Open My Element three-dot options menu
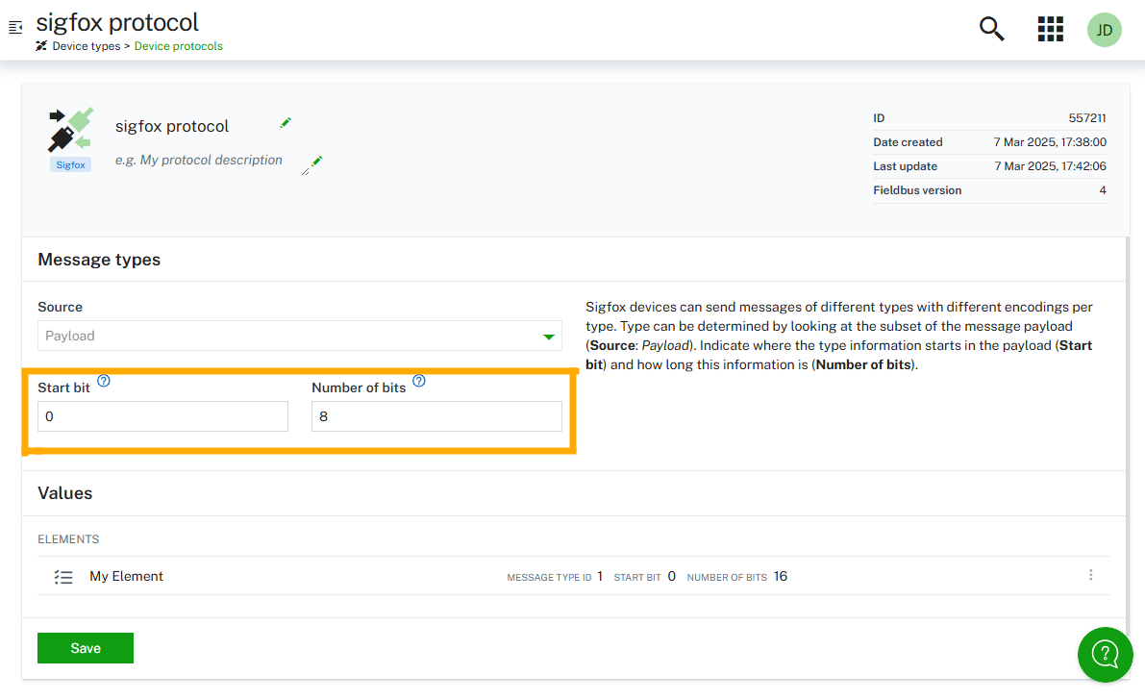 coord(1090,575)
